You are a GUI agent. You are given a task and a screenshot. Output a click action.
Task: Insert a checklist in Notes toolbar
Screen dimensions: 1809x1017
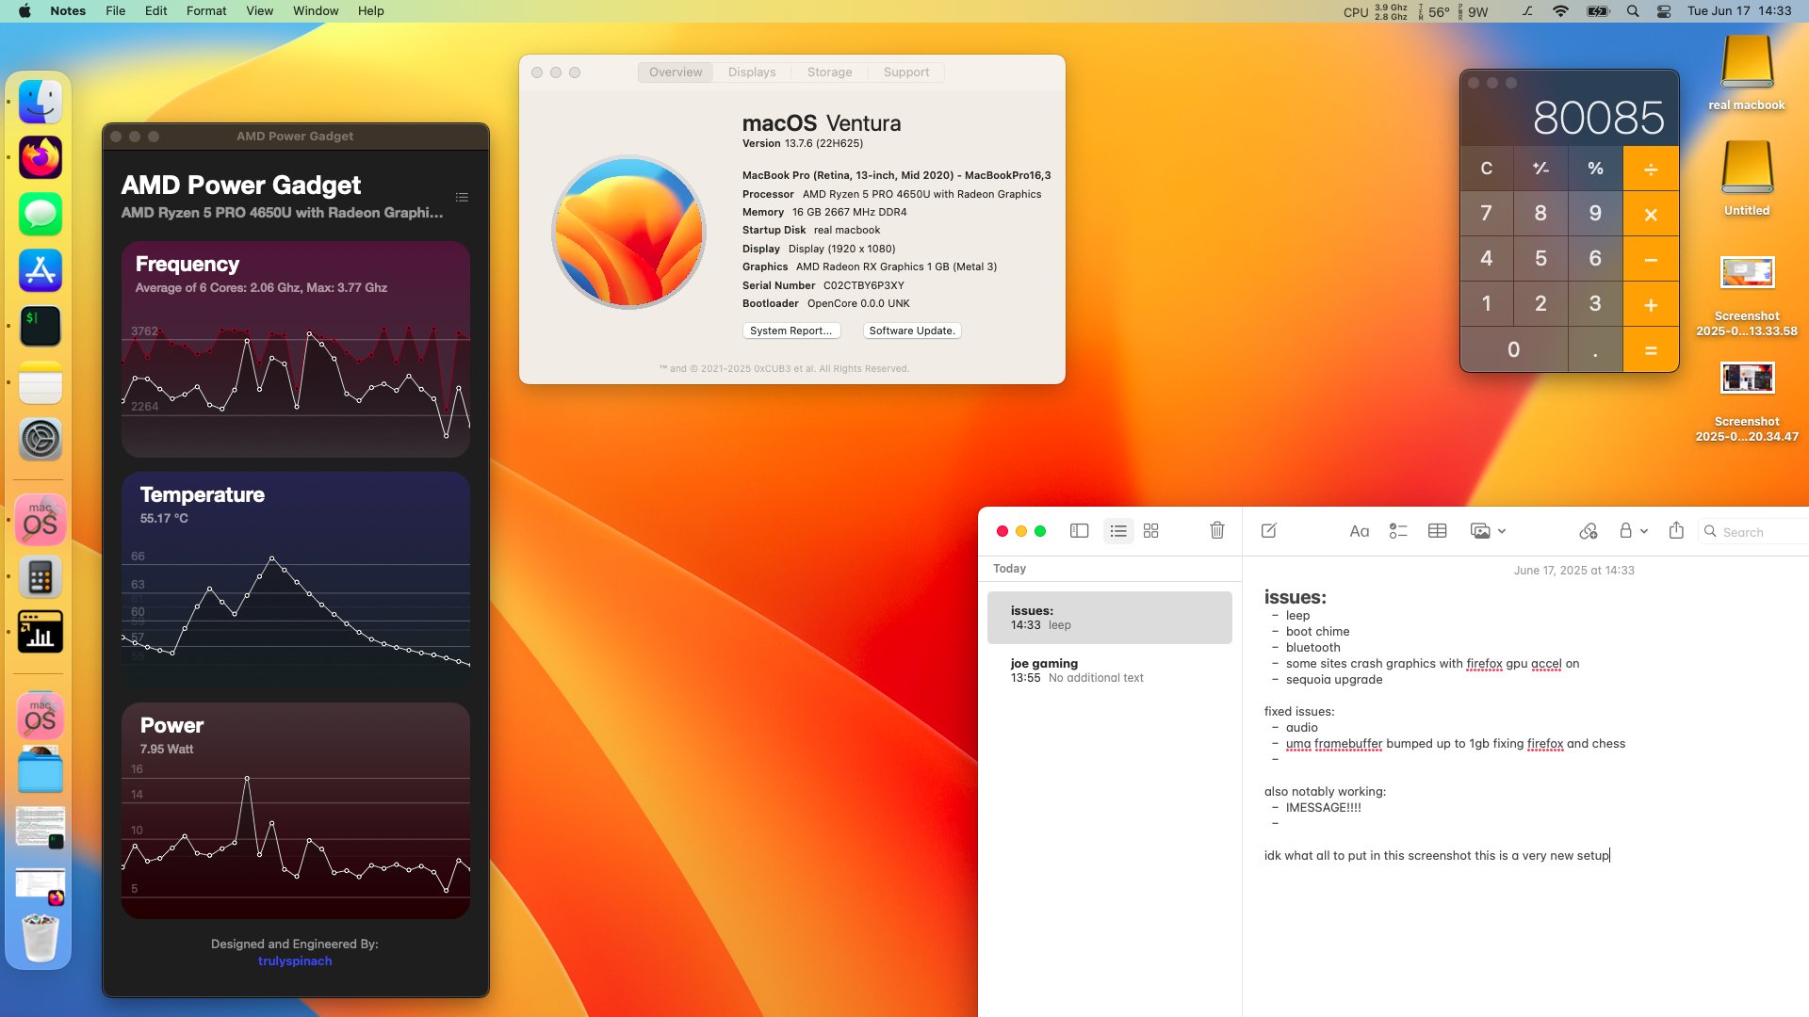point(1398,531)
